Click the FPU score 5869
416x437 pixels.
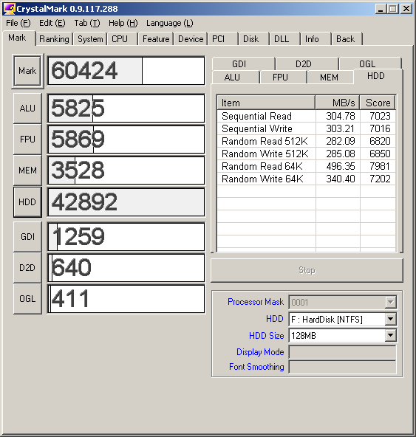click(78, 139)
